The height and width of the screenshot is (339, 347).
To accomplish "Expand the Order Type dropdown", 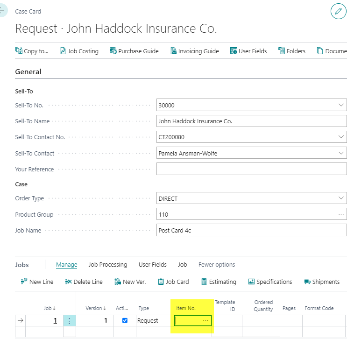I will [x=341, y=198].
